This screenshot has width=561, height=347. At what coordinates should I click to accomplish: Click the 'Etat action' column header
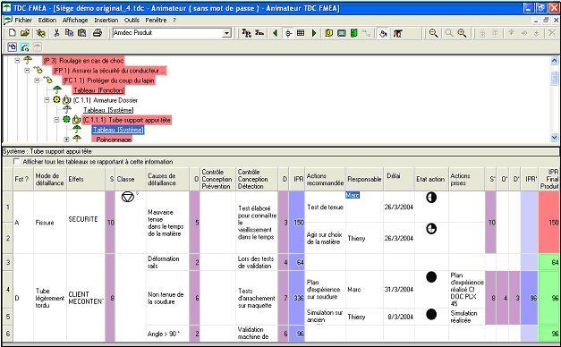(430, 179)
